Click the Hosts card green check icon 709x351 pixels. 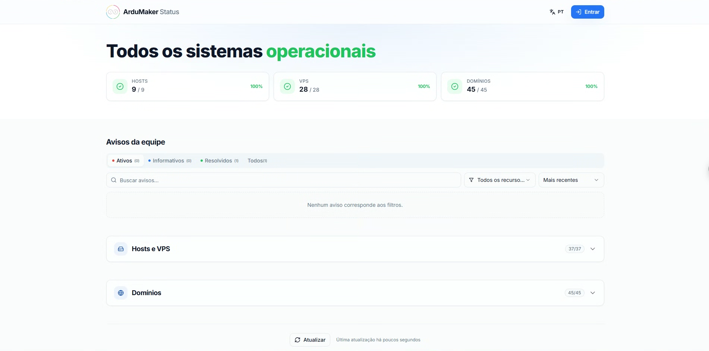(120, 86)
